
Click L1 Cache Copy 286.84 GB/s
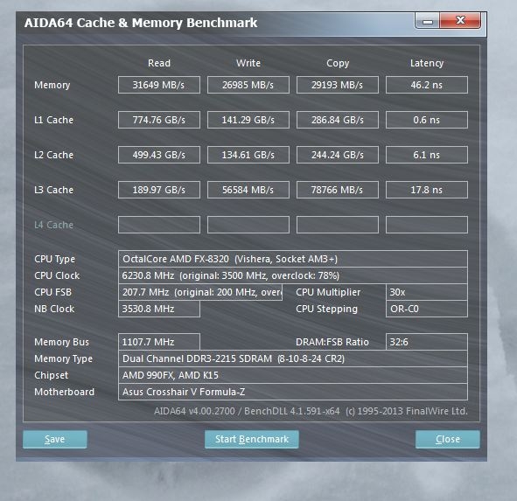(x=338, y=120)
